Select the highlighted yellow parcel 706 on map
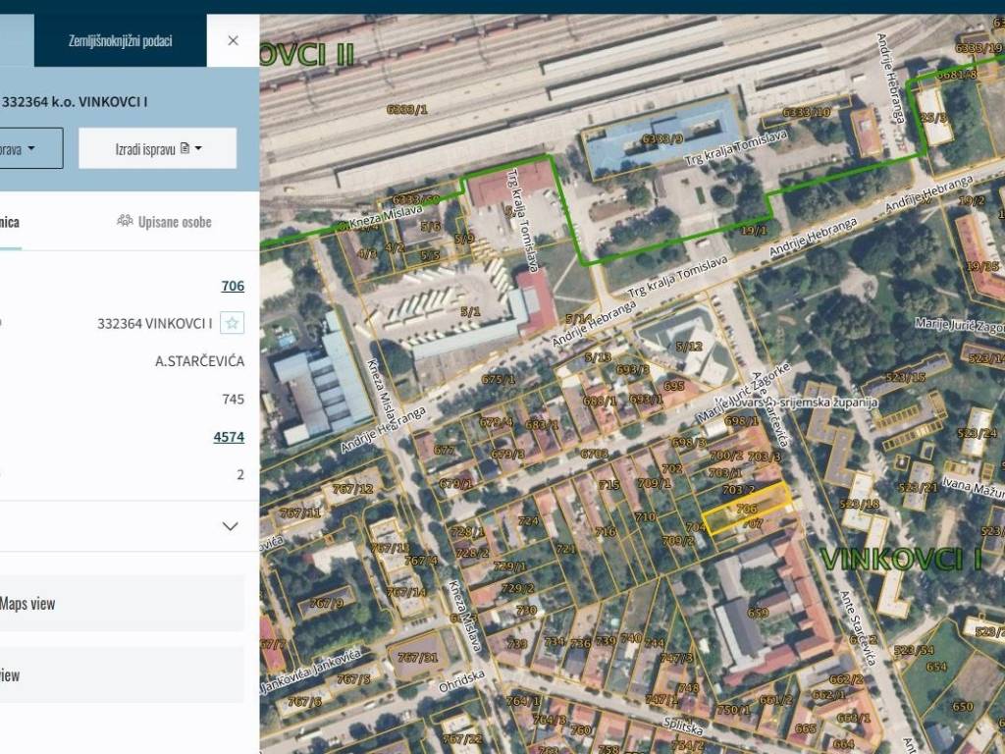The image size is (1005, 754). (747, 509)
